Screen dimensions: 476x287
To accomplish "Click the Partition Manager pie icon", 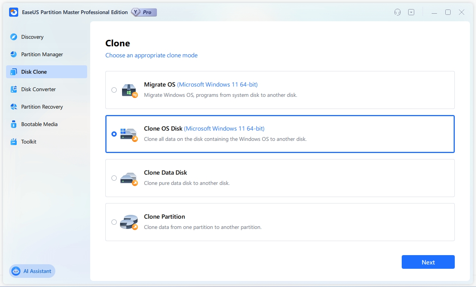I will click(x=14, y=54).
